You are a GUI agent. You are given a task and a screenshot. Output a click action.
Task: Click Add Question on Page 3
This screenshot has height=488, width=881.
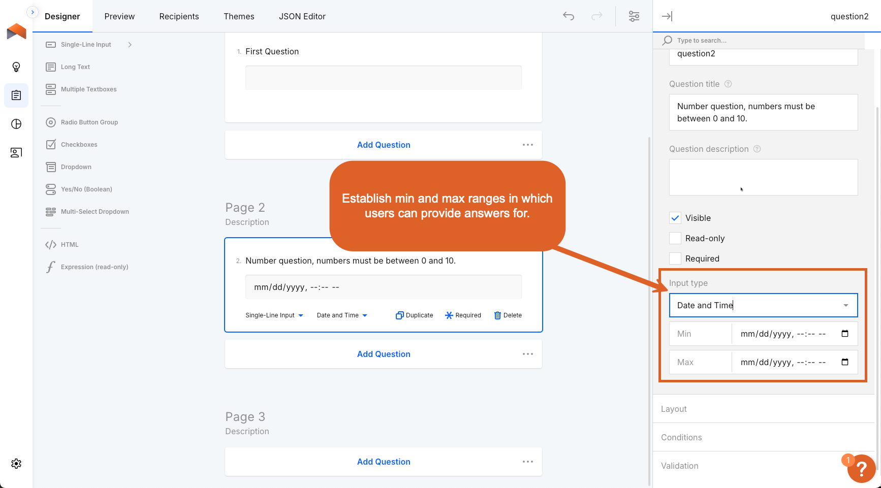pos(384,462)
